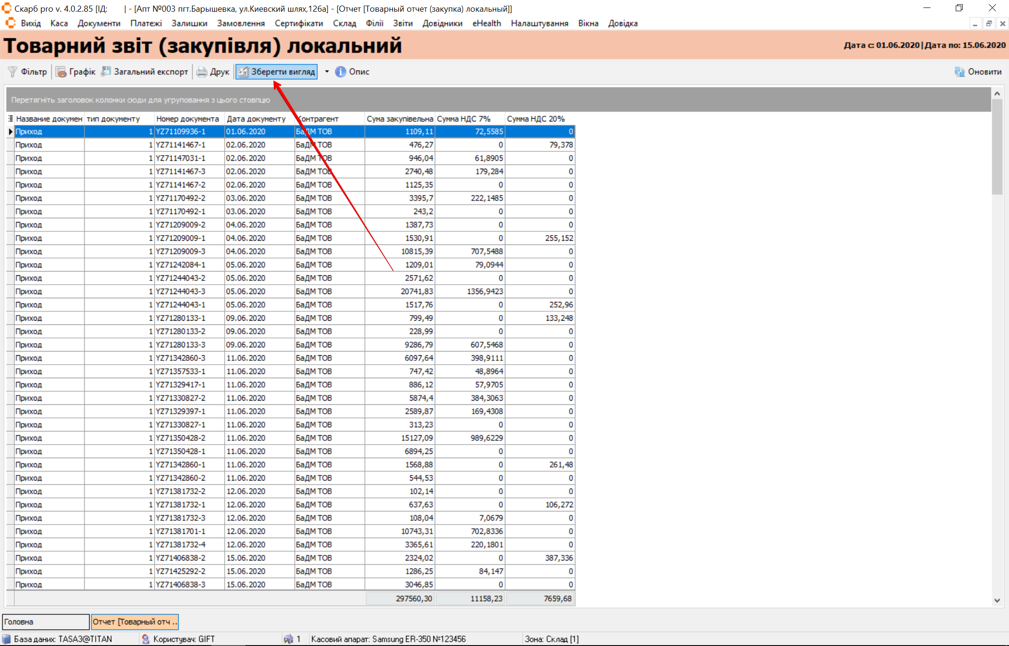Click the Оновити refresh icon

pyautogui.click(x=959, y=72)
